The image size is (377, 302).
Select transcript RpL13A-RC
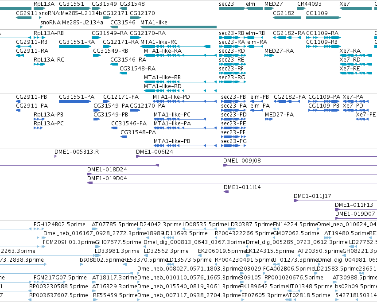click(49, 60)
